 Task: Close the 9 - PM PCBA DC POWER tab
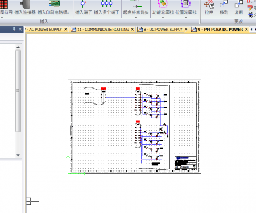246,30
